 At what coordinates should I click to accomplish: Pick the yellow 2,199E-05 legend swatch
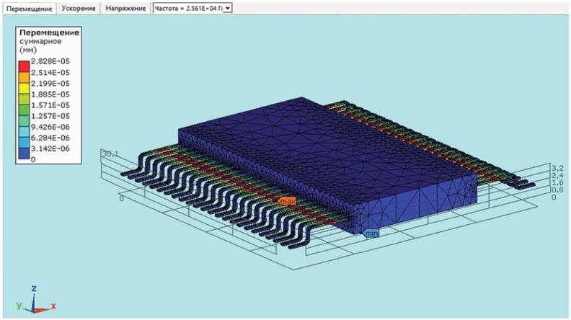25,84
